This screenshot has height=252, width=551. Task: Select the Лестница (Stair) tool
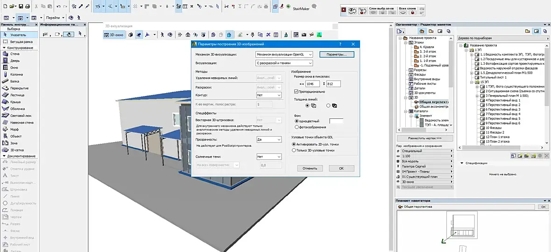pyautogui.click(x=17, y=95)
